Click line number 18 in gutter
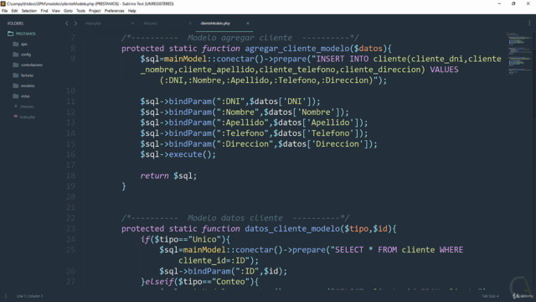Image resolution: width=536 pixels, height=302 pixels. coord(70,175)
